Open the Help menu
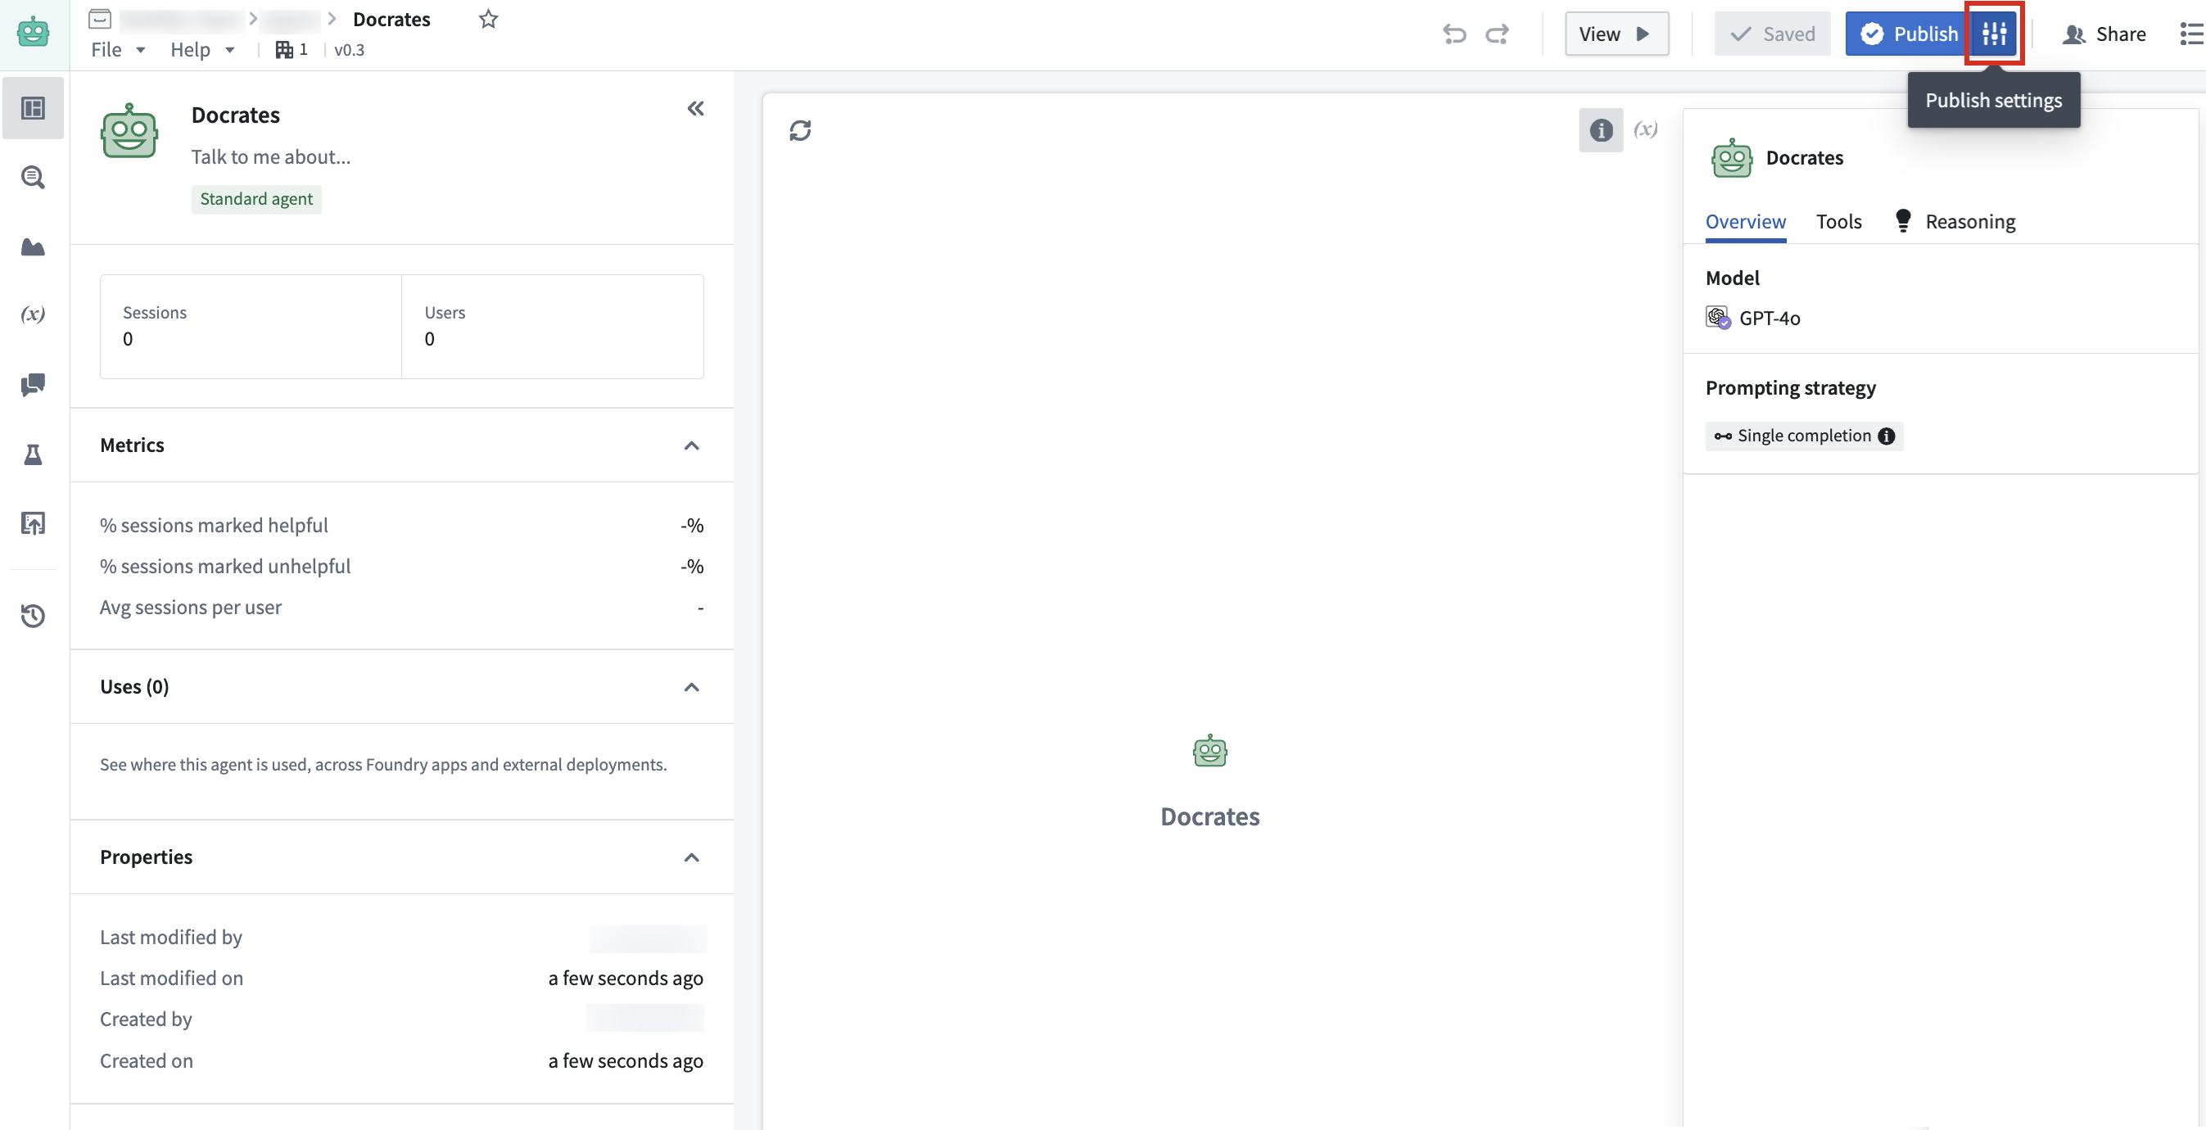 point(201,50)
